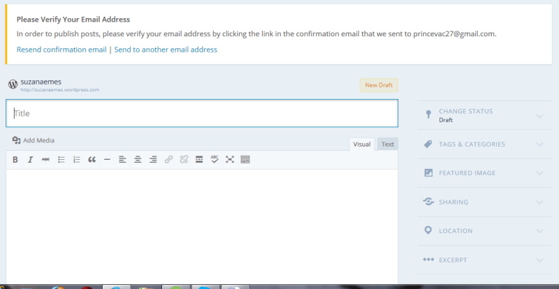Click into the post Title field
Screen dimensions: 559x289
tap(201, 113)
